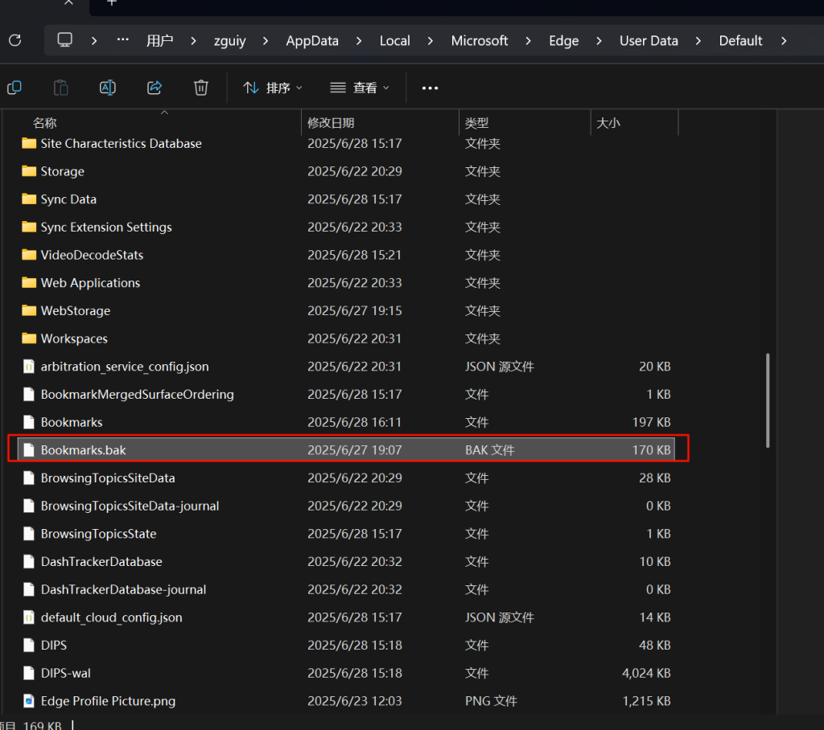Click the PNG 文件 type cell

(491, 700)
